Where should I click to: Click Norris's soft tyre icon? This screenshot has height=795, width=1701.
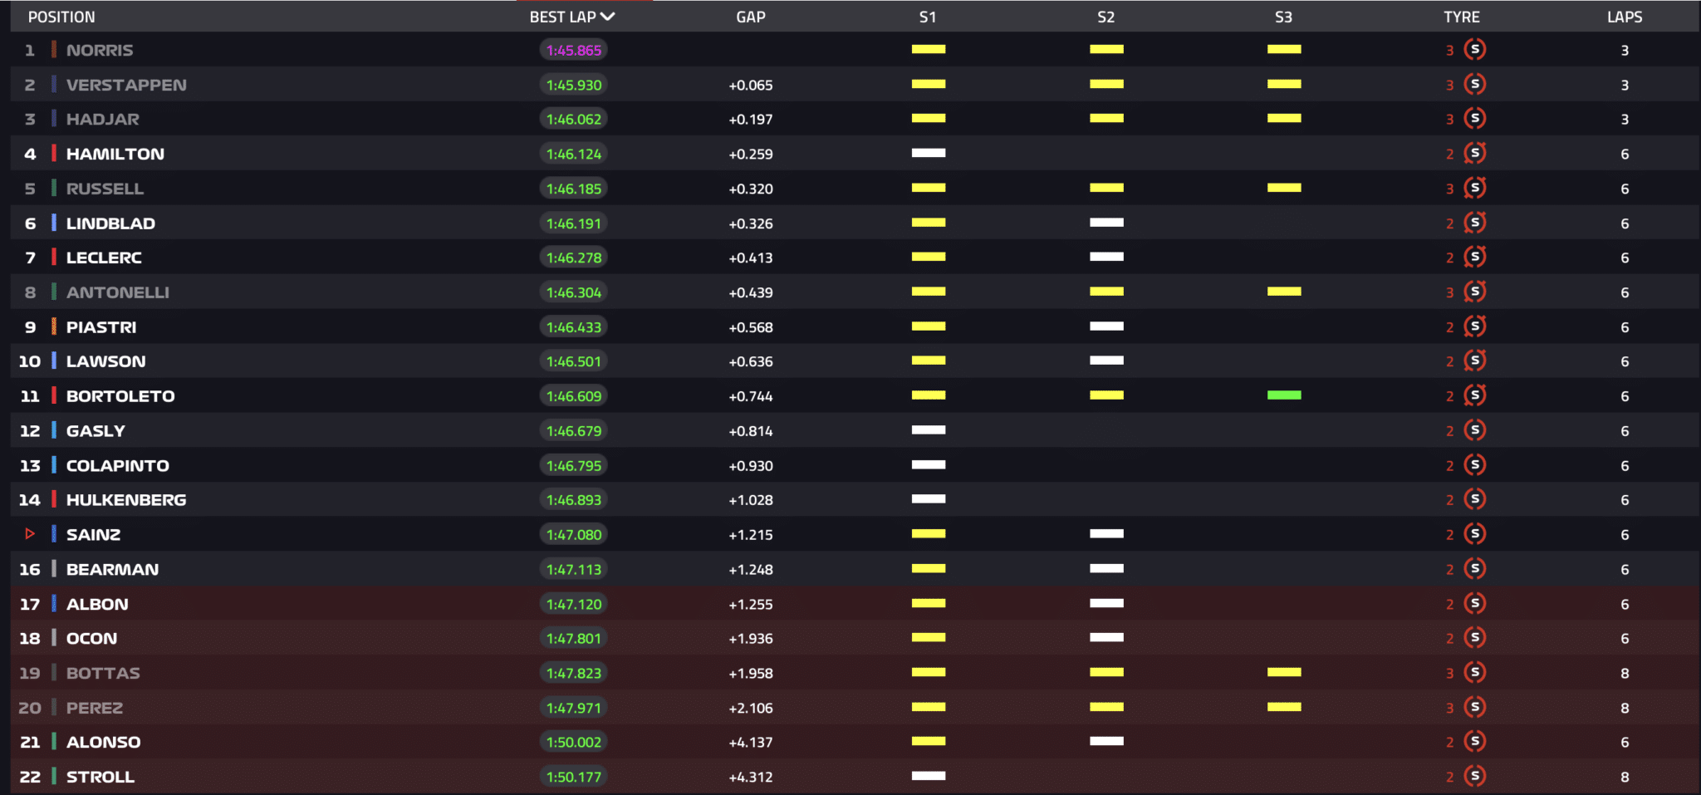[x=1475, y=50]
